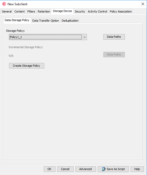This screenshot has height=175, width=147.
Task: Open the Activity Control tab
Action: (97, 11)
